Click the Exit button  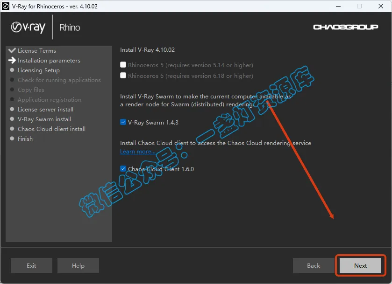[31, 265]
